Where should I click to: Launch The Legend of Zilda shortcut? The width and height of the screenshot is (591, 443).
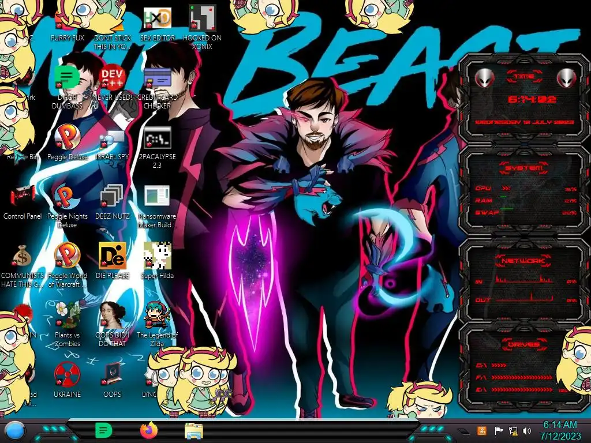pos(157,325)
